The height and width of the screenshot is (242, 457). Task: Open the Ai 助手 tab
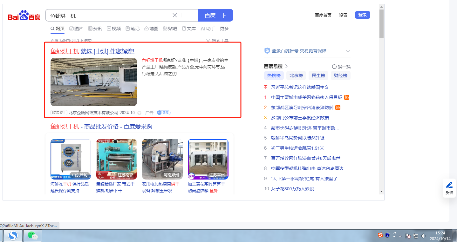tap(208, 29)
